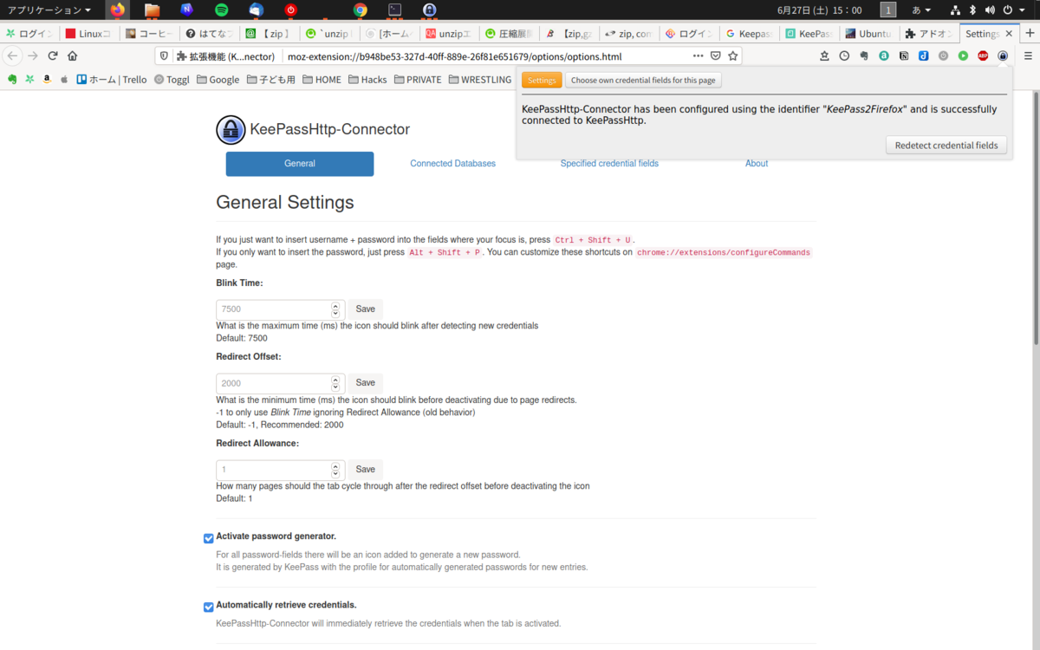Image resolution: width=1040 pixels, height=650 pixels.
Task: Click the orange Settings button in popup
Action: (x=542, y=81)
